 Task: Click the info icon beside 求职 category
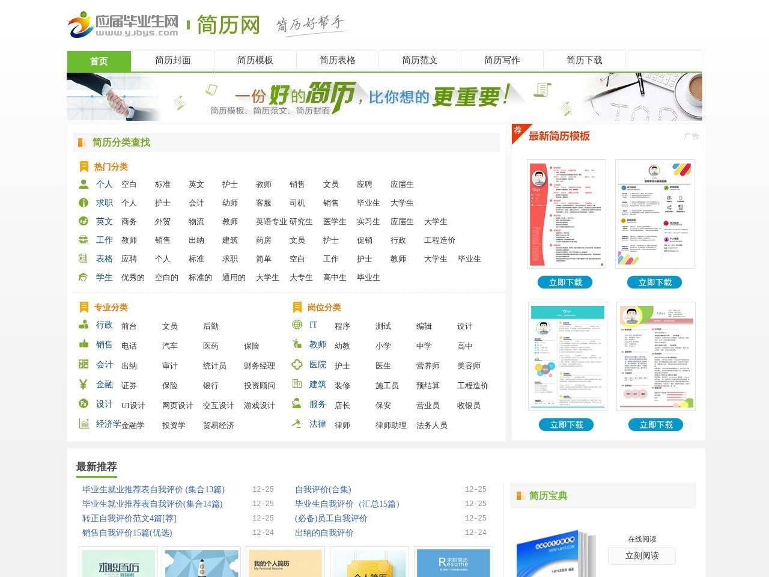pyautogui.click(x=84, y=203)
